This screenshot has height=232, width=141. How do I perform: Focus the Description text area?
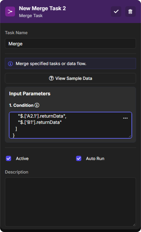[x=70, y=202]
